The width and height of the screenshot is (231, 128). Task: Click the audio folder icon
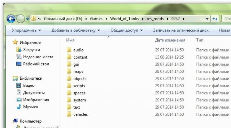tap(69, 50)
